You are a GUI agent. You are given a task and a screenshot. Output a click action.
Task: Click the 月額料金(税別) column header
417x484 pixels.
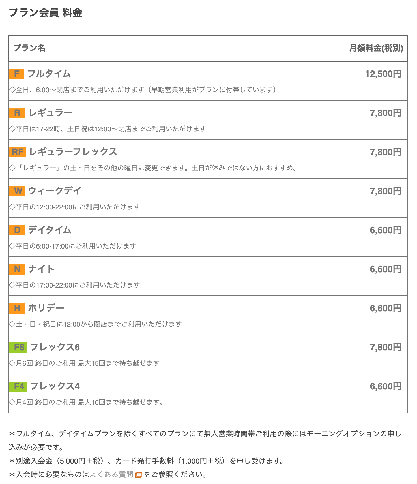click(x=376, y=48)
